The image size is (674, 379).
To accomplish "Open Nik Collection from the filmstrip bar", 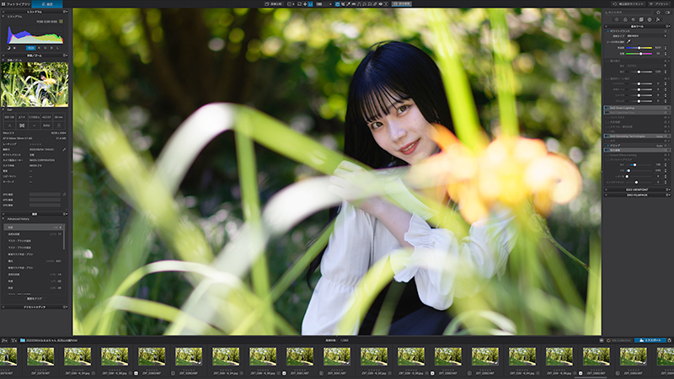I will [x=619, y=340].
